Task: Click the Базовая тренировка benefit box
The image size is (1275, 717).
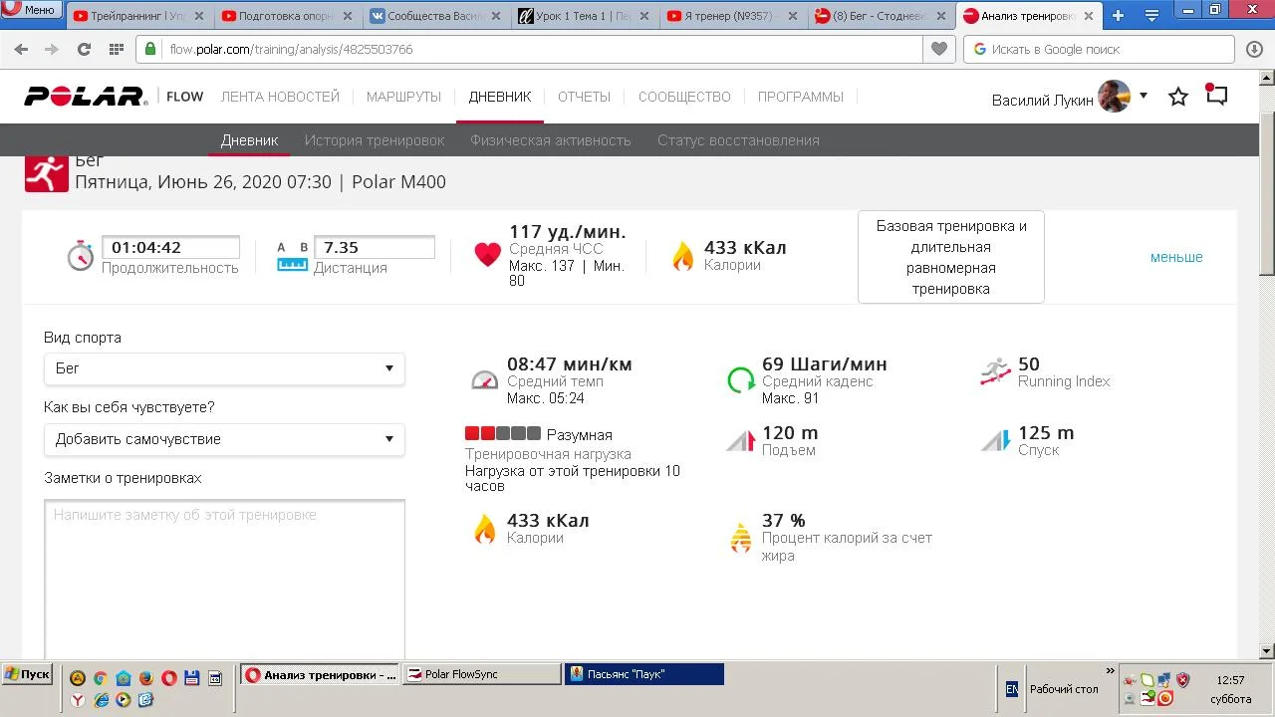Action: tap(950, 257)
